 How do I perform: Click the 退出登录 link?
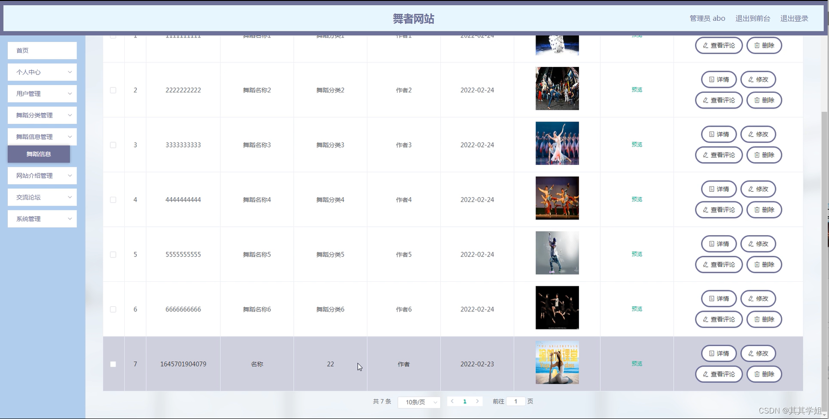795,18
